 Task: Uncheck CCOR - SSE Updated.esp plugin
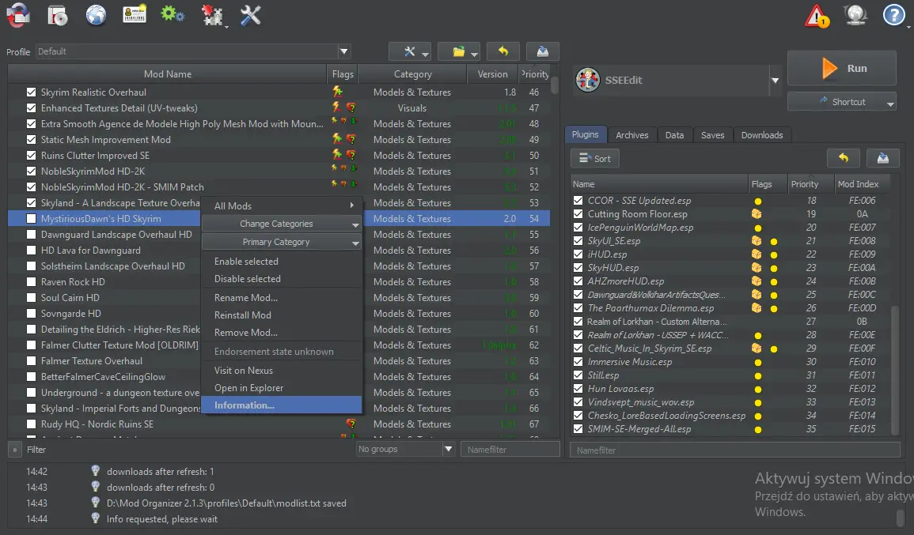[x=578, y=200]
